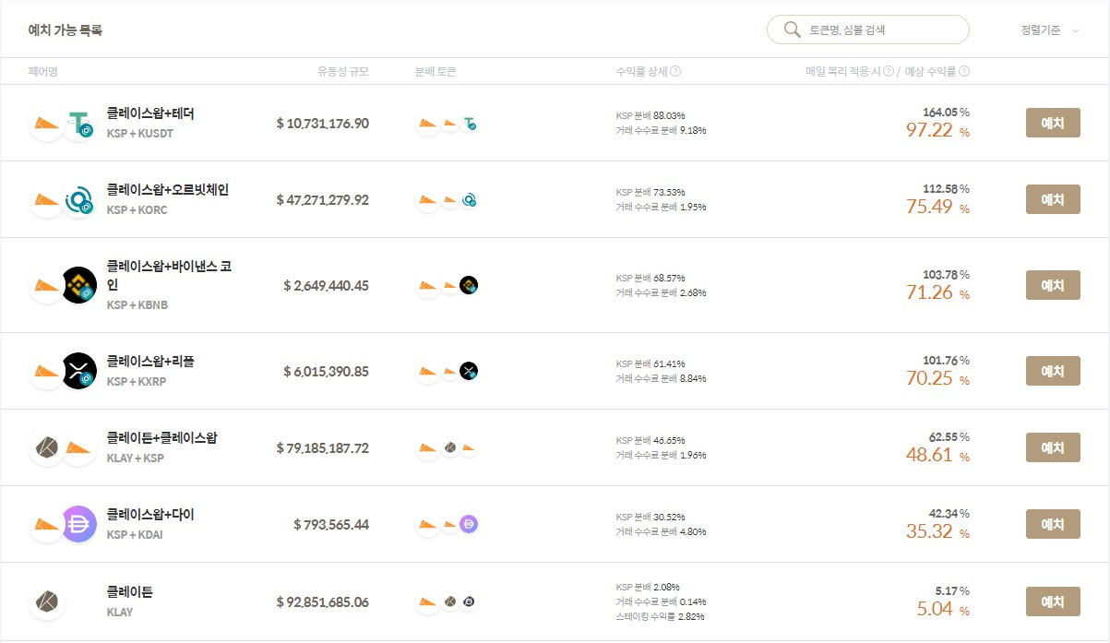Deposit into the single KLAY pool
1110x643 pixels.
pyautogui.click(x=1052, y=601)
